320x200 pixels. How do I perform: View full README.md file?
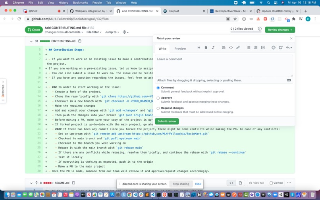coord(256,183)
